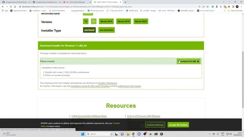
Task: Go back using the browser back arrow
Action: 3,7
